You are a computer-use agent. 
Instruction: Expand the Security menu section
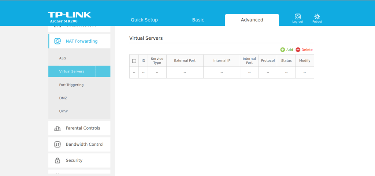point(74,160)
